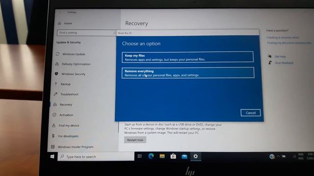Launch Microsoft Edge from taskbar
This screenshot has width=314, height=176.
[151, 156]
